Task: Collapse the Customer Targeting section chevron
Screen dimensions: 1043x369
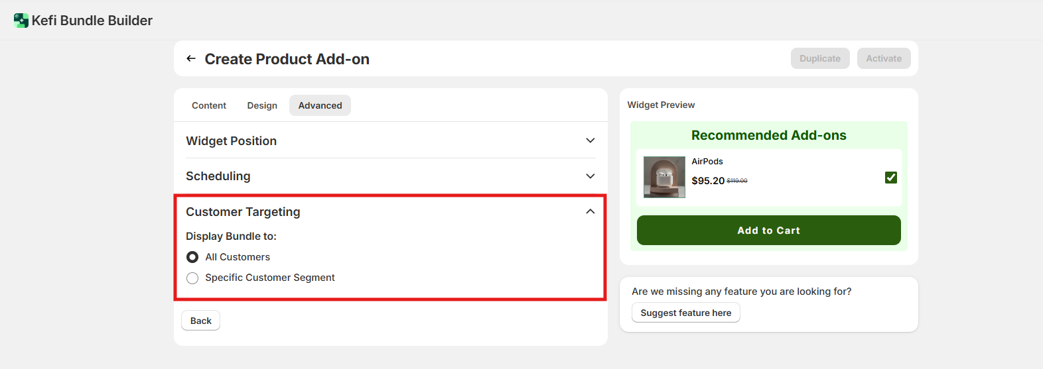Action: point(590,211)
